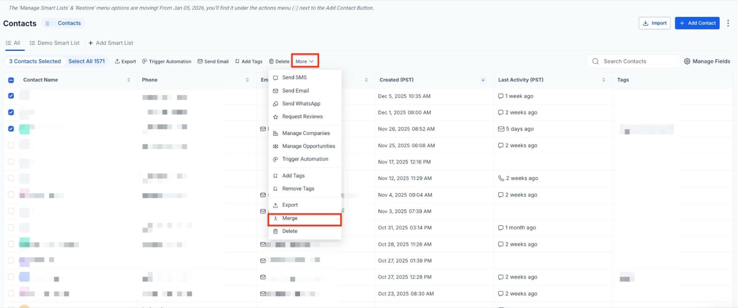Click Trigger Automation in the bulk toolbar
Viewport: 738px width, 308px height.
167,62
